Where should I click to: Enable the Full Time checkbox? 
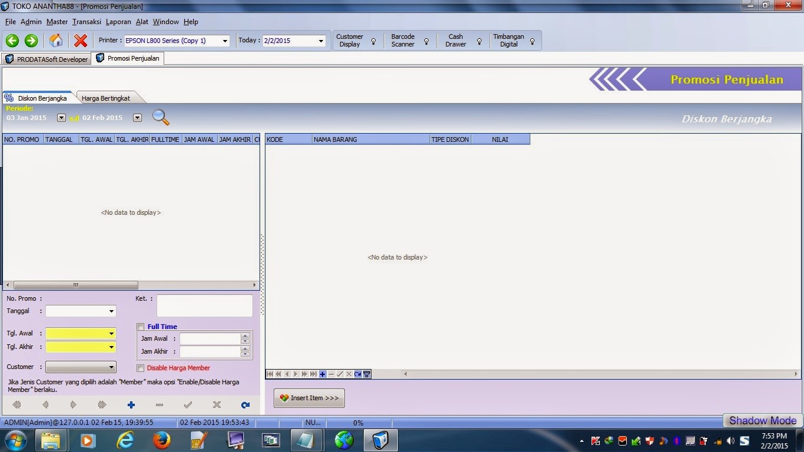click(x=141, y=327)
